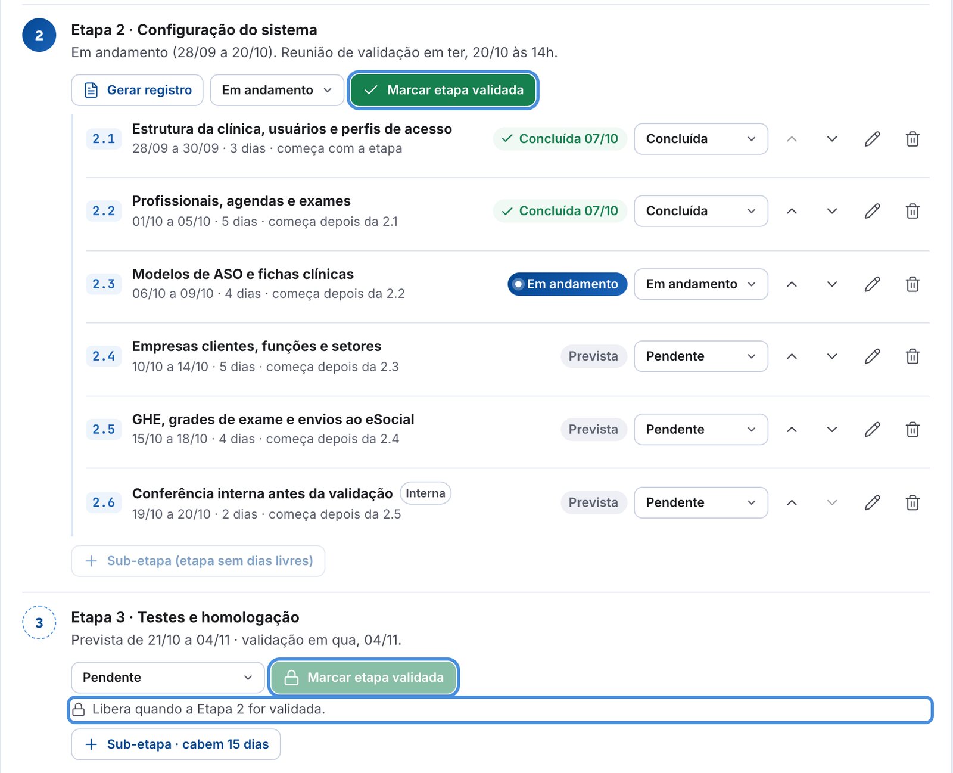Open Pendente dropdown for sub-etapa 2.6
The height and width of the screenshot is (773, 953).
click(x=701, y=503)
